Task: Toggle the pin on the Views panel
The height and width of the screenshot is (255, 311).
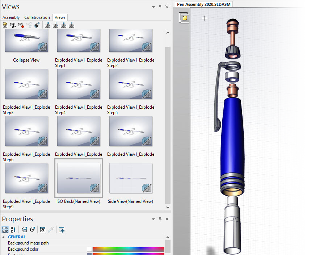Action: point(160,7)
